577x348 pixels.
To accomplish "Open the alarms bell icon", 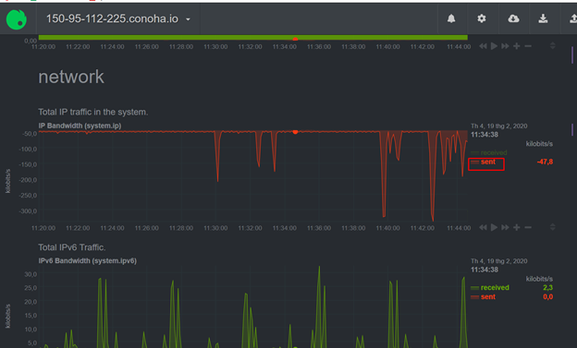I will [451, 18].
